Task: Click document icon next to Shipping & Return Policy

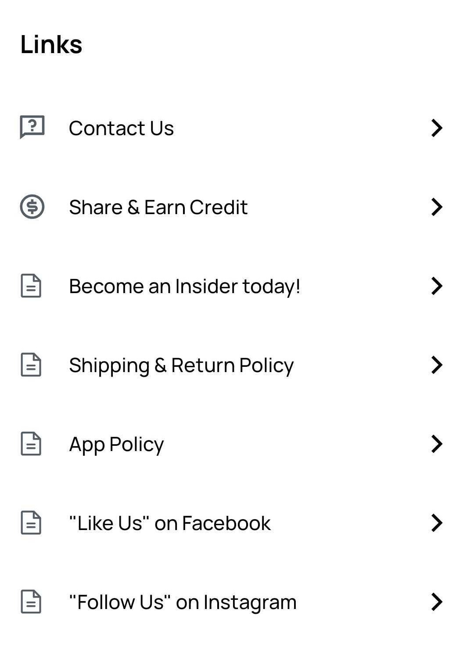Action: tap(31, 365)
